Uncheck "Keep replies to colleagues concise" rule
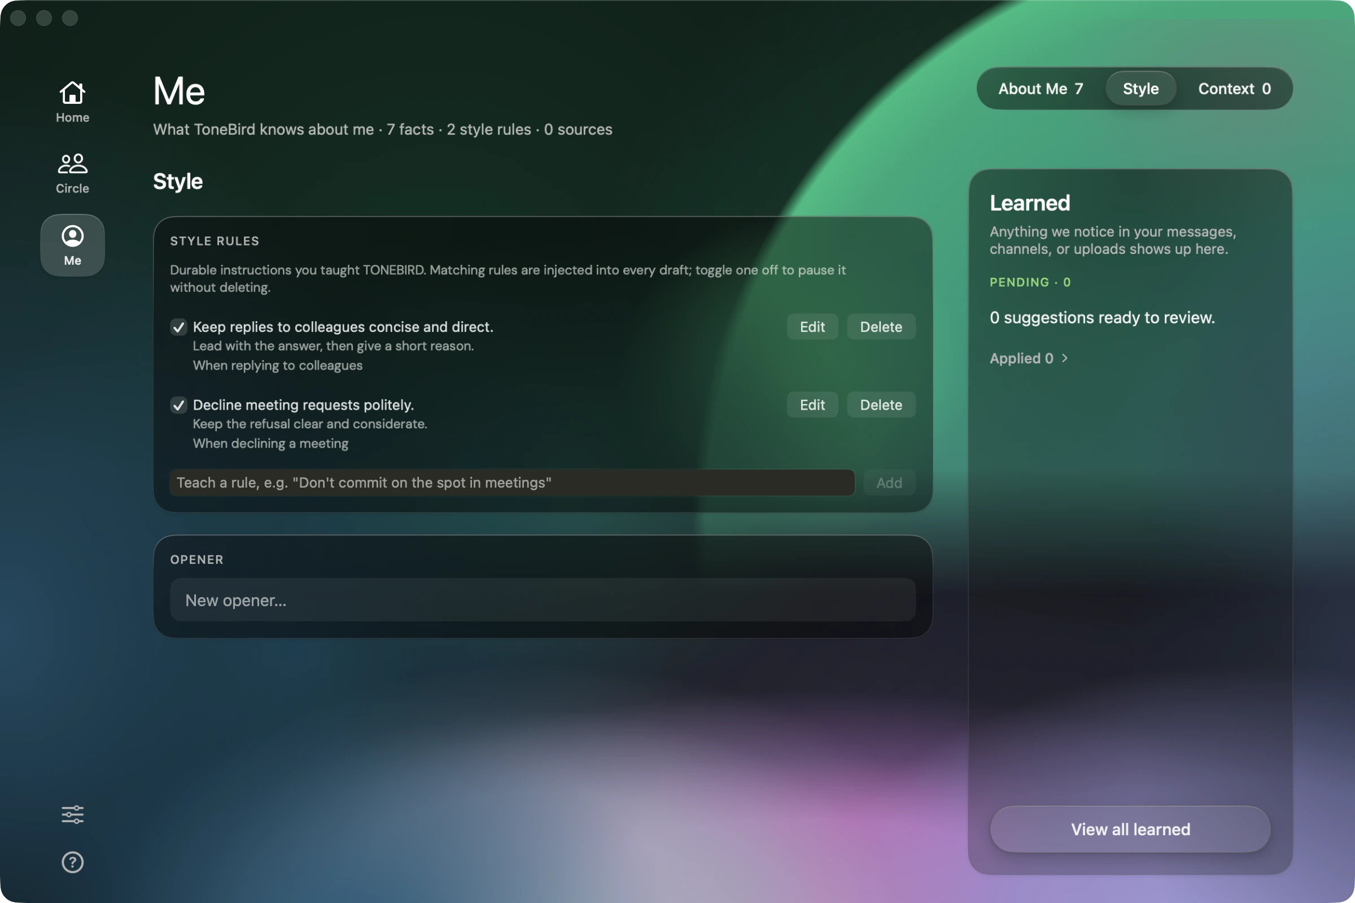Viewport: 1355px width, 903px height. point(178,327)
